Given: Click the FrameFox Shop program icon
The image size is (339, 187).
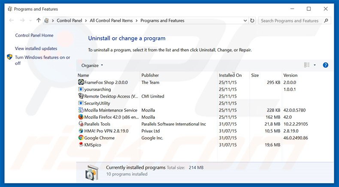Looking at the screenshot, I should (x=81, y=82).
